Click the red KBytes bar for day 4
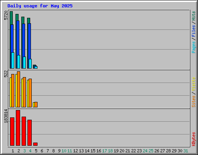198x155 pixels. 29,133
